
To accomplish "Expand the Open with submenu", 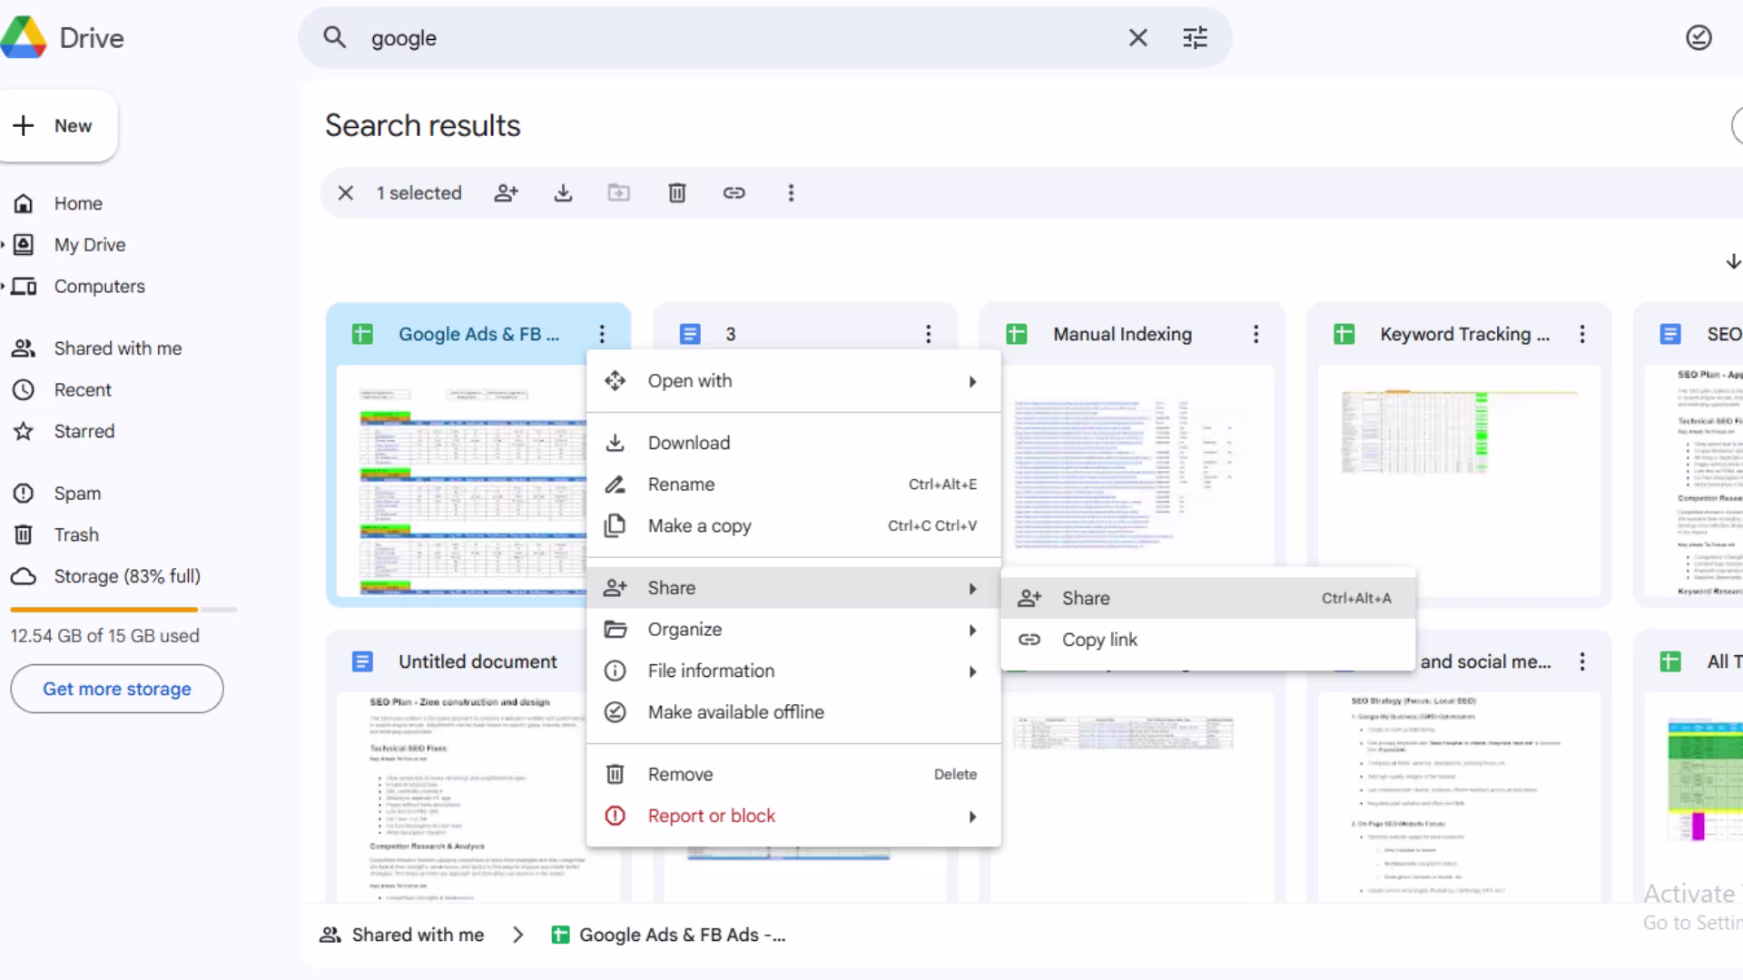I will (793, 381).
